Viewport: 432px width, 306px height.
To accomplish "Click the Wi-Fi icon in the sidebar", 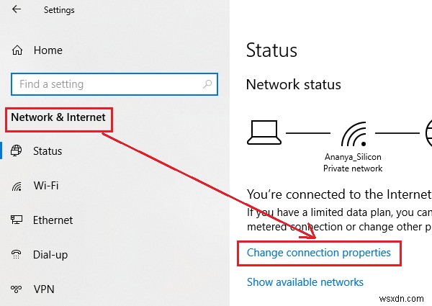I will tap(17, 186).
